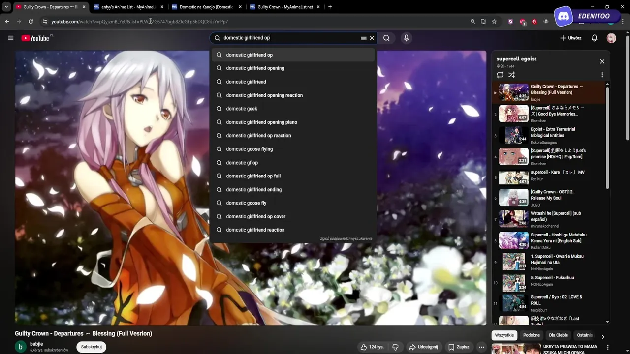This screenshot has height=354, width=630.
Task: Click 'Zgłoś podpowiedzi wyszukiwania' link
Action: (x=346, y=239)
